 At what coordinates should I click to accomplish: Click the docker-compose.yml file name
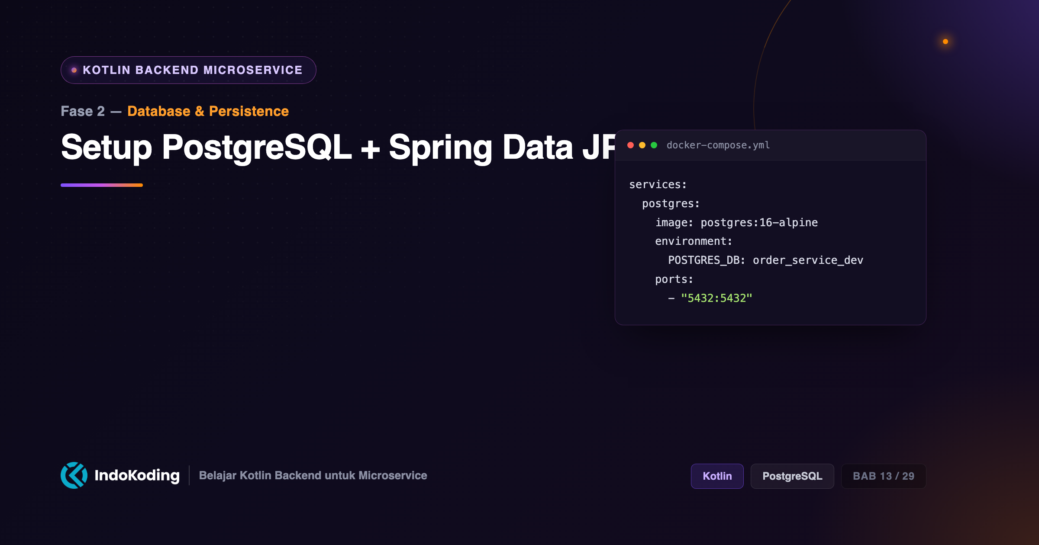(x=718, y=145)
